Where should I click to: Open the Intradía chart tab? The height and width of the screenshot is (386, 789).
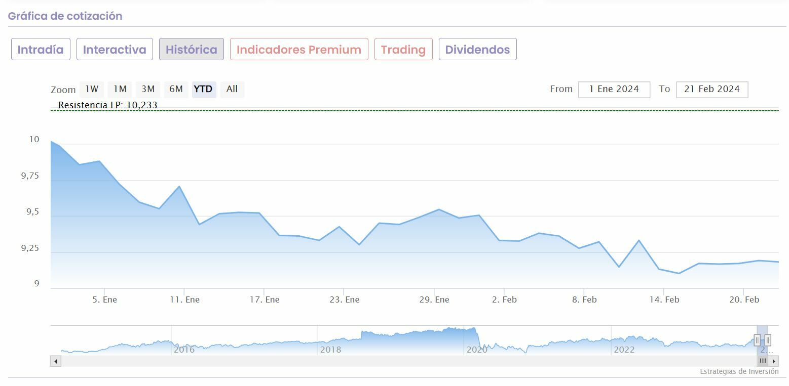tap(41, 50)
